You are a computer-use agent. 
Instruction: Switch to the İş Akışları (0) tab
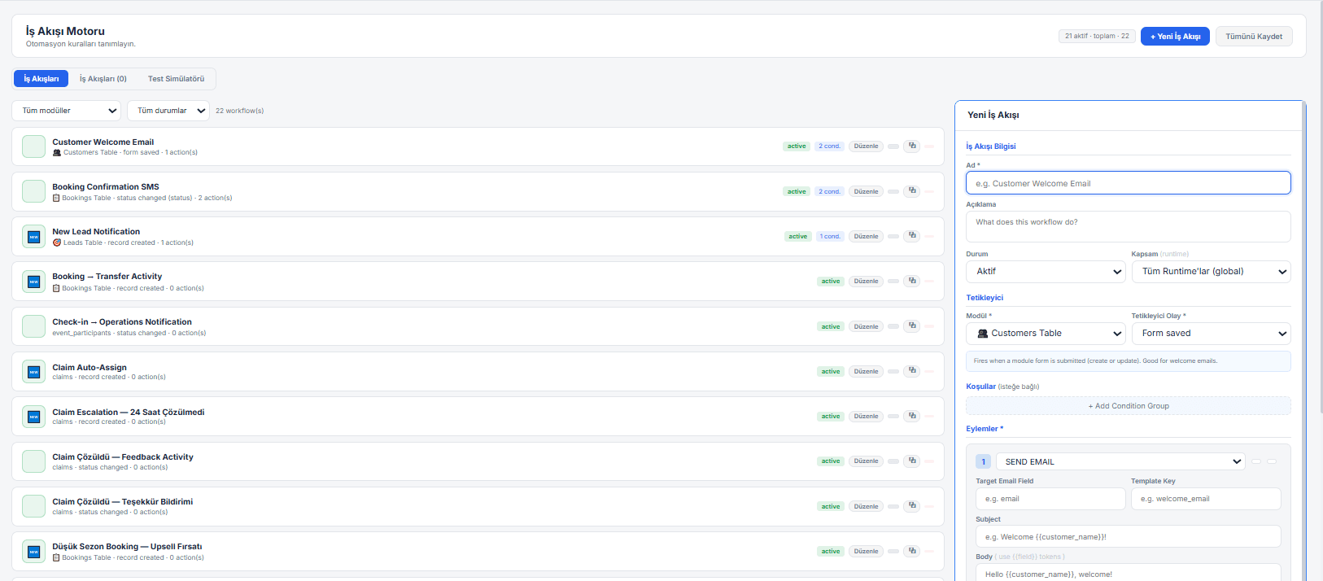(x=103, y=79)
